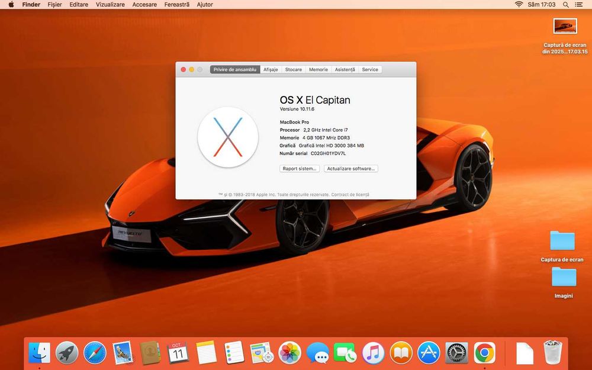Open the Trash in Dock
This screenshot has width=592, height=370.
coord(552,353)
